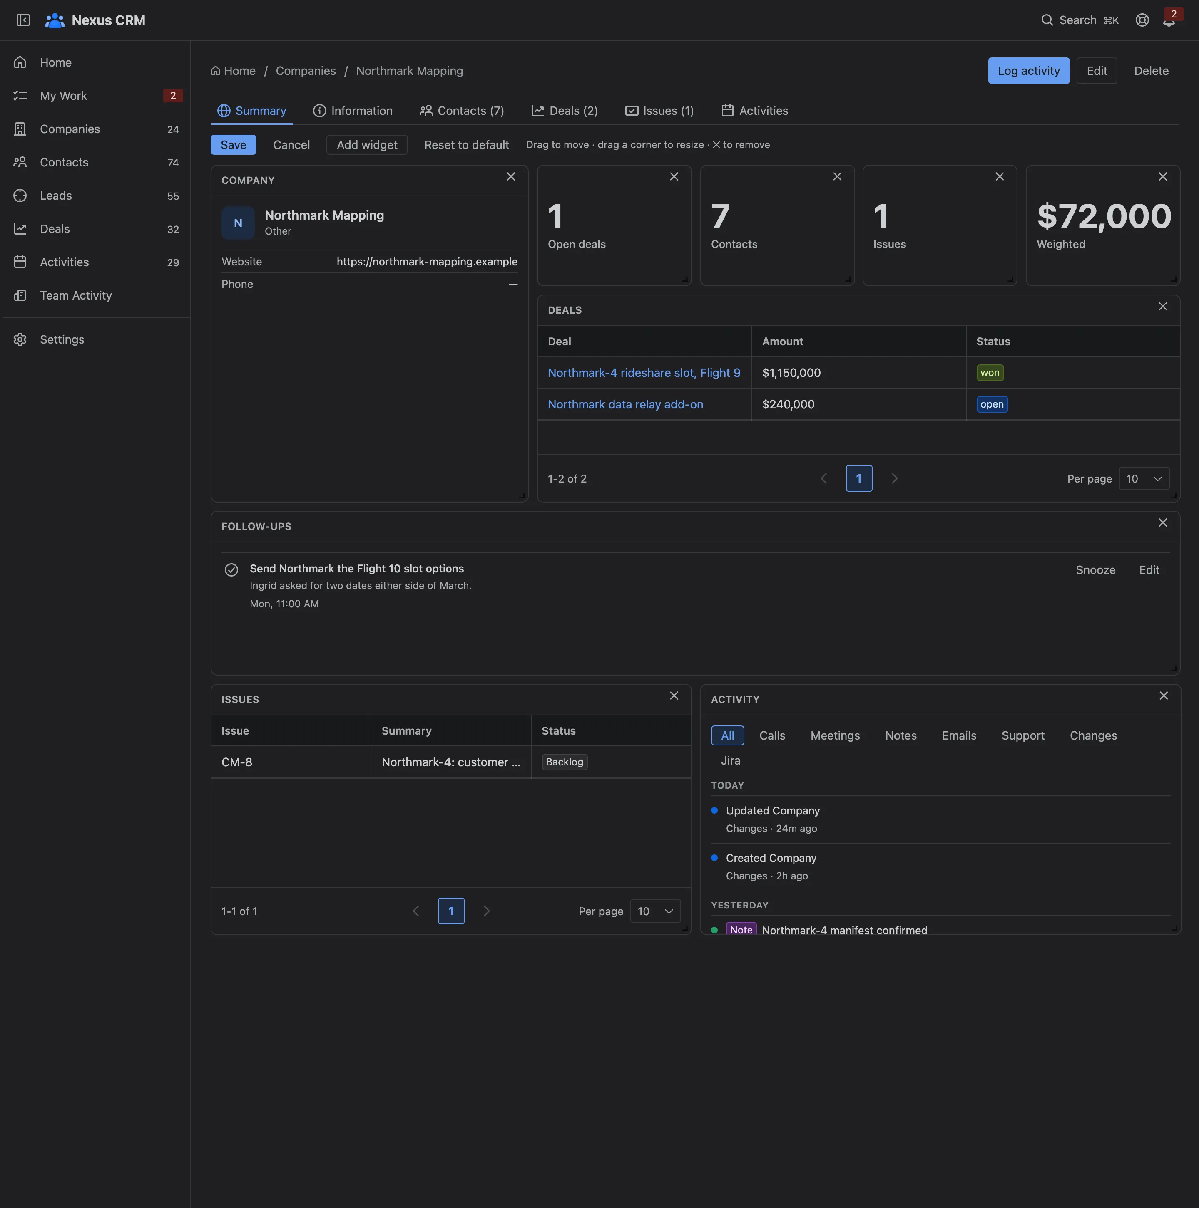
Task: Switch to the Summary tab
Action: (251, 111)
